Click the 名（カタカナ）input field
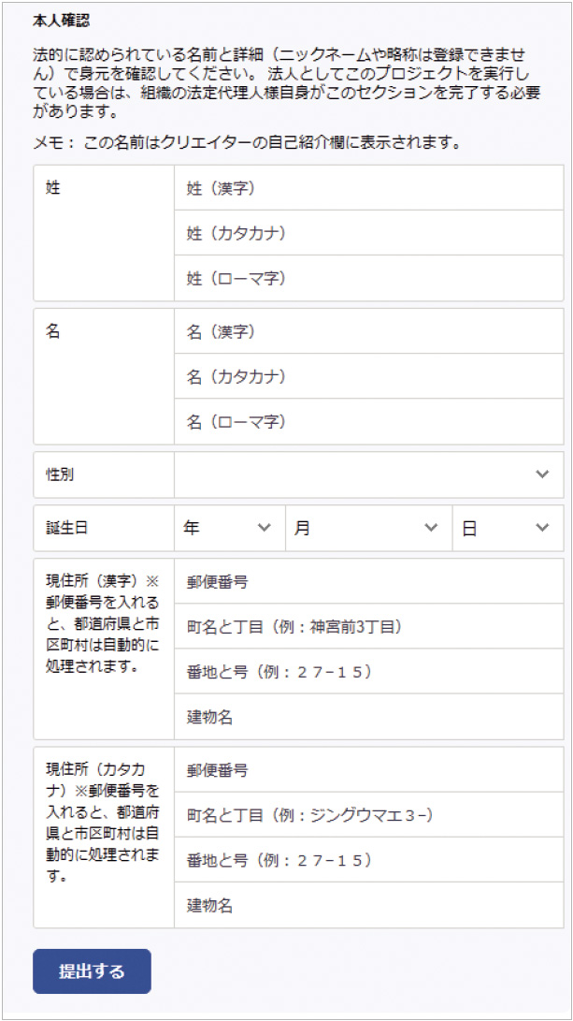This screenshot has height=1021, width=573. tap(369, 376)
